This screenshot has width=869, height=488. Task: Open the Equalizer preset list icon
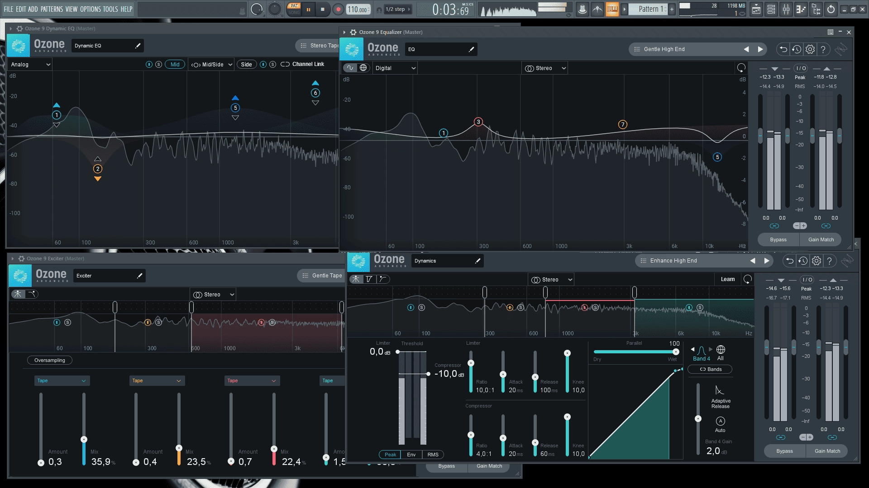pos(637,49)
